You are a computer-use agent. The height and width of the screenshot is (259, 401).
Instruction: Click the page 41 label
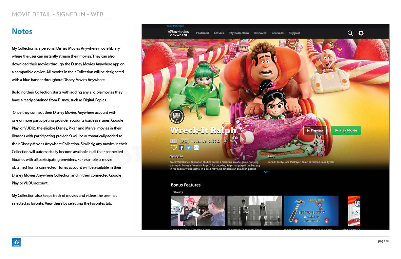coord(384,241)
